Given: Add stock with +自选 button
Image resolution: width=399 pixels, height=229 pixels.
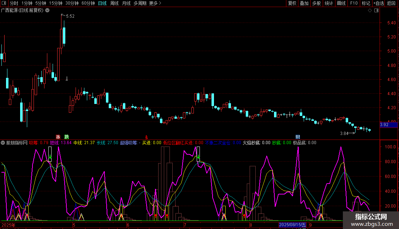Looking at the screenshot, I should click(x=379, y=3).
